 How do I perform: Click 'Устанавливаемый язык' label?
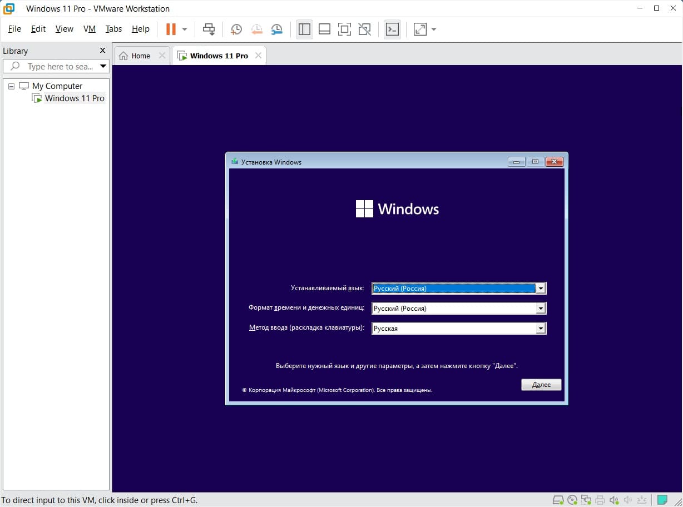pos(328,288)
